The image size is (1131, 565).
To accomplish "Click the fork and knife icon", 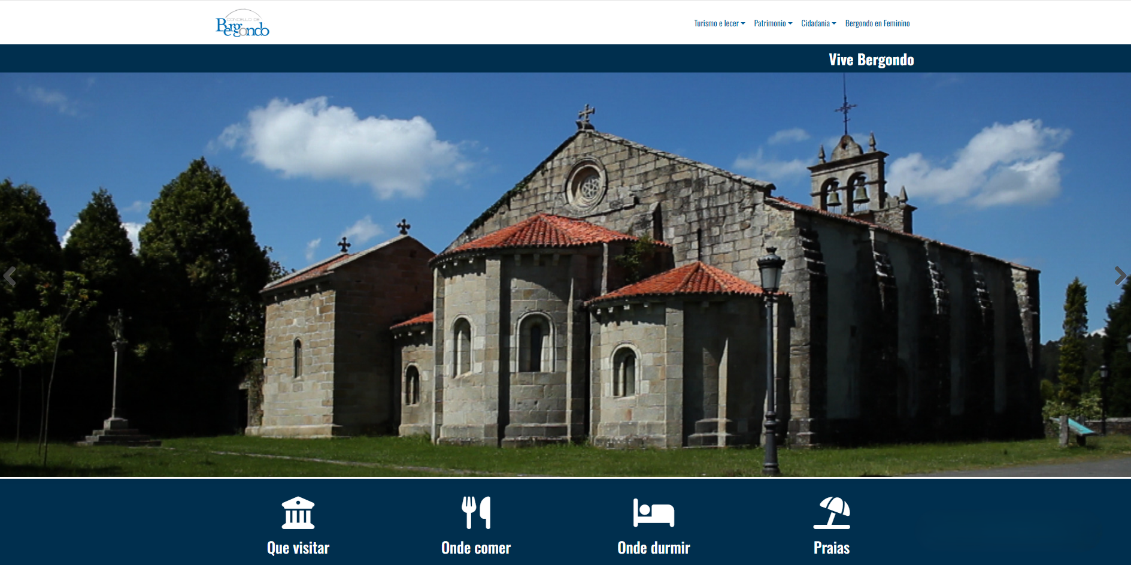I will (x=476, y=513).
